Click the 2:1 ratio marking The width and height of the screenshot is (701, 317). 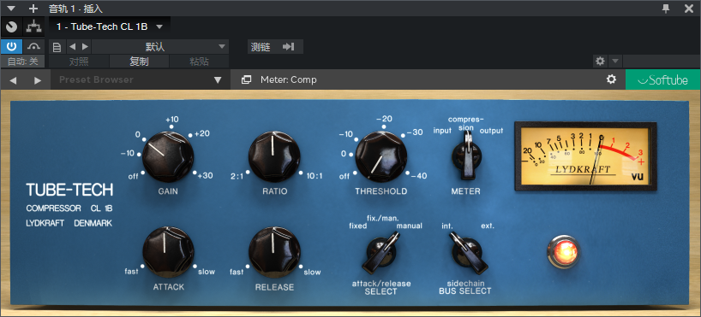point(237,176)
